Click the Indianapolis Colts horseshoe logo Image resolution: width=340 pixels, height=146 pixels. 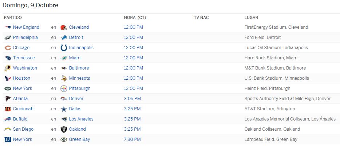pos(64,48)
